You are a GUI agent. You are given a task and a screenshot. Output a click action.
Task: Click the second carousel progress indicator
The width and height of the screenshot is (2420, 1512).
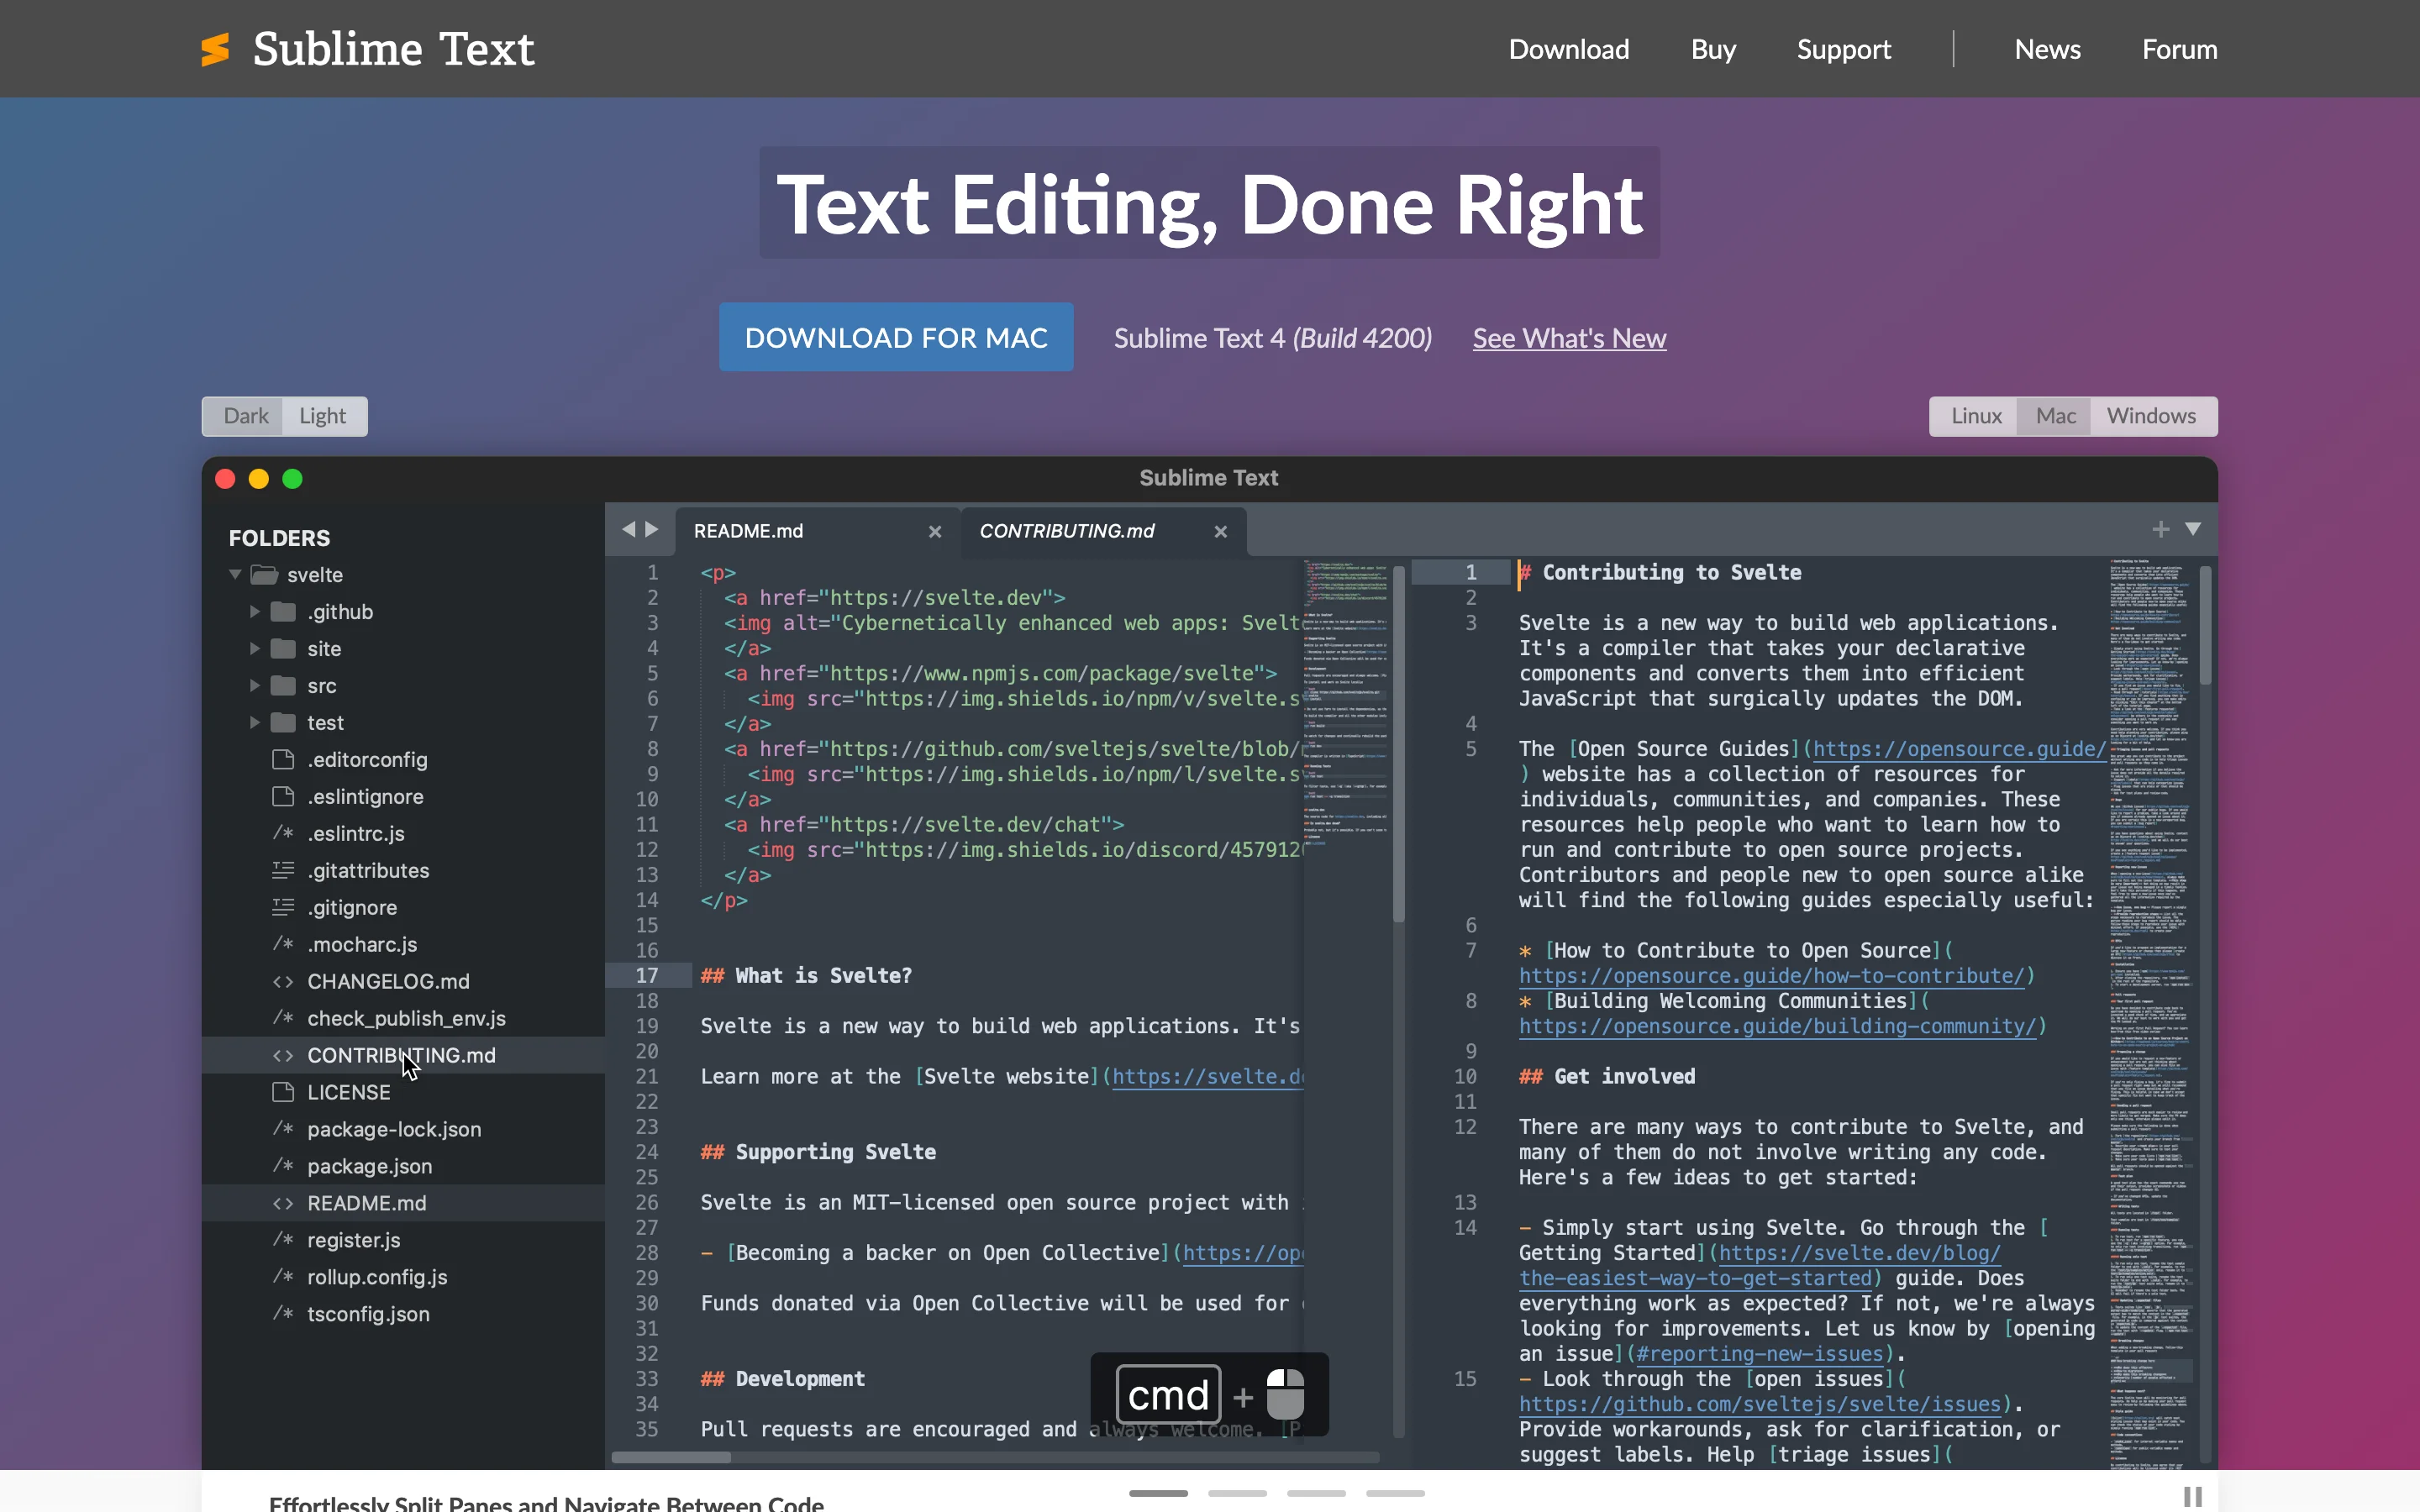pyautogui.click(x=1236, y=1493)
